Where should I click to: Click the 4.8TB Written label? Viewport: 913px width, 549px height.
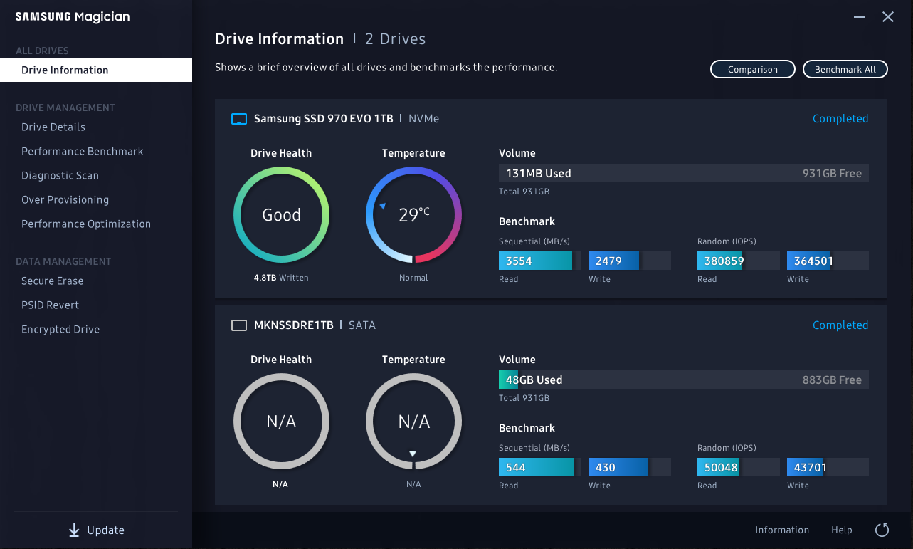(x=281, y=278)
